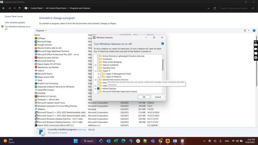Sort programs by the Name column header
The height and width of the screenshot is (145, 258).
tap(37, 35)
